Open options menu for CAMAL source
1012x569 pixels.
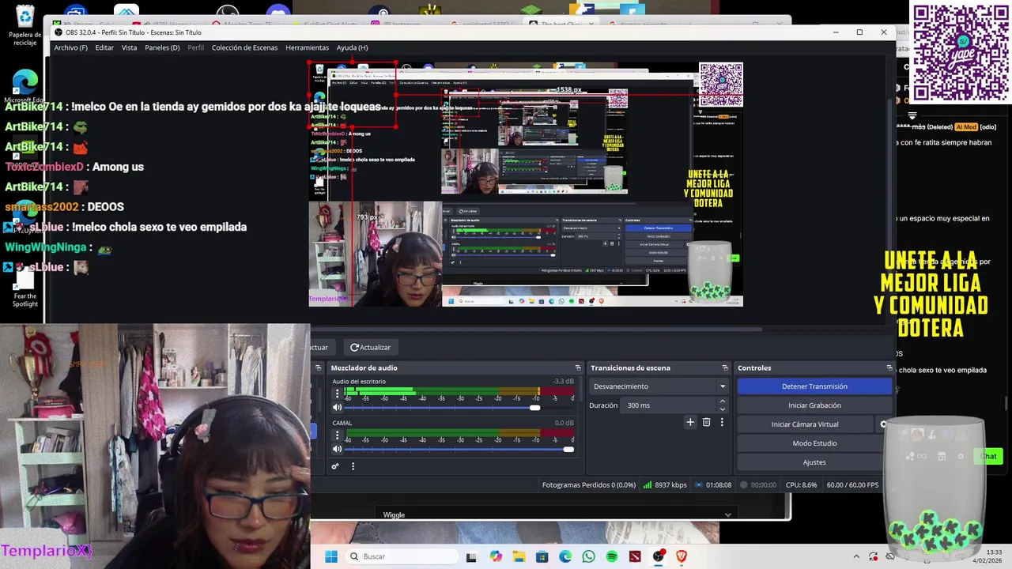pyautogui.click(x=338, y=435)
